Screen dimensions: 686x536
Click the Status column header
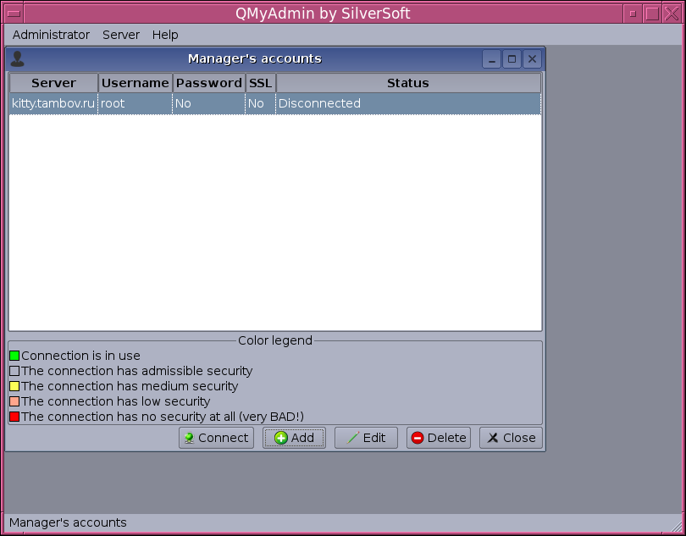point(408,83)
